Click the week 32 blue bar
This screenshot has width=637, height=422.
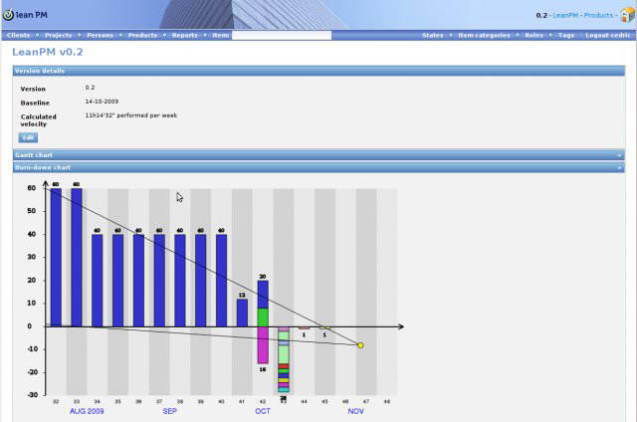click(56, 257)
